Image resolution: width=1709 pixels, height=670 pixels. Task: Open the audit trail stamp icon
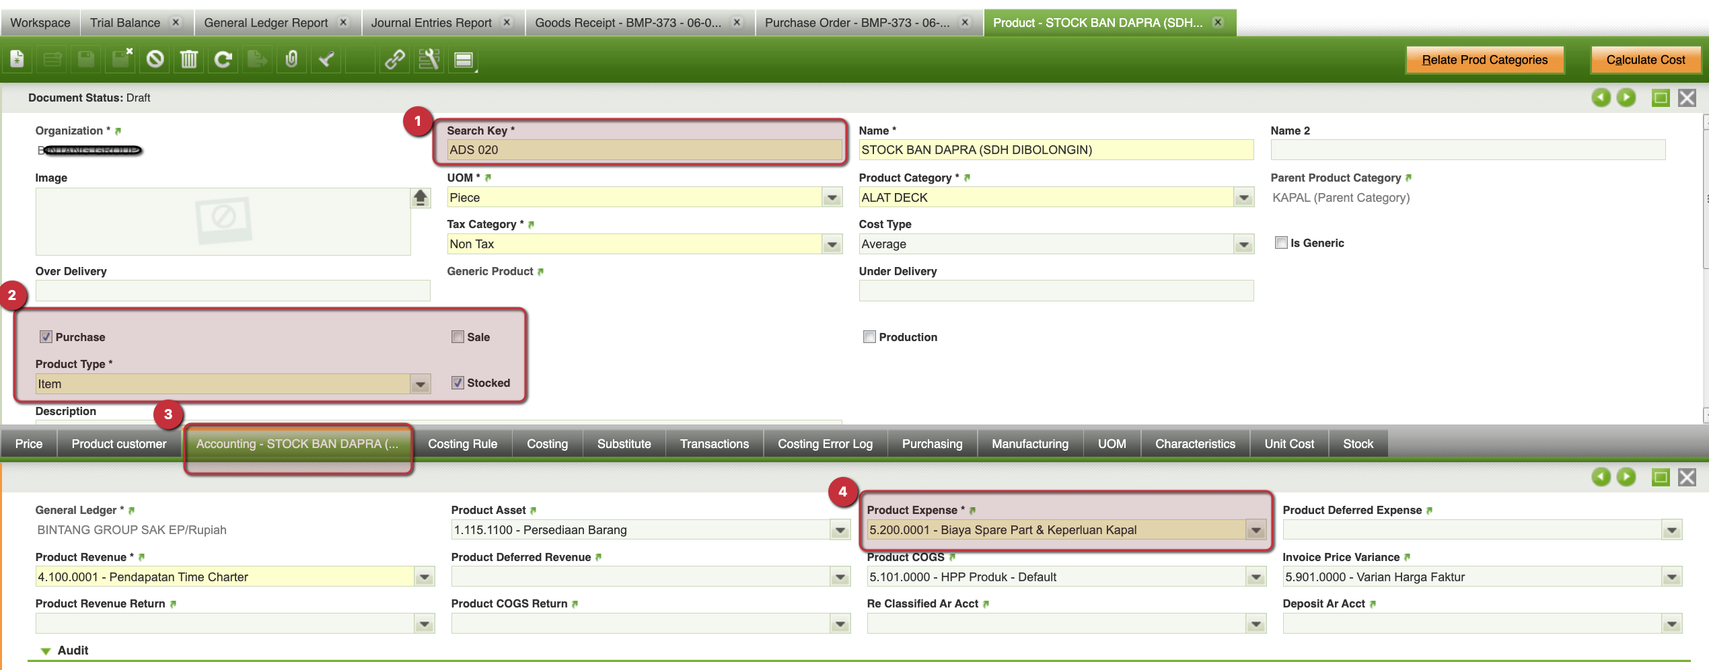coord(326,60)
